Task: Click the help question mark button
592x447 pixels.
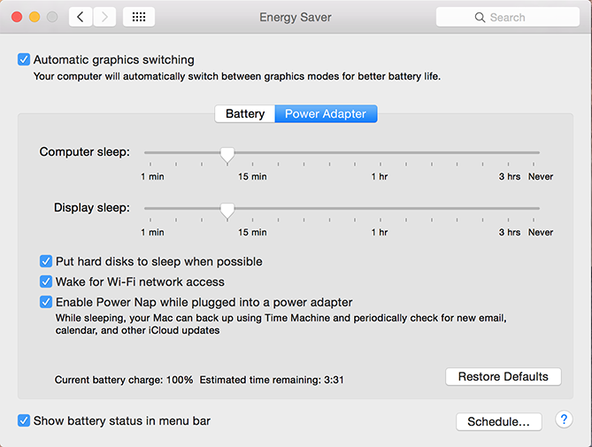Action: tap(564, 420)
